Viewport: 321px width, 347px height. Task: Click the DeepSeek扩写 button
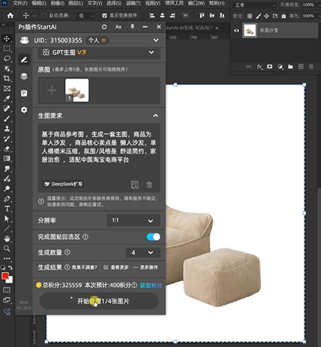click(63, 184)
